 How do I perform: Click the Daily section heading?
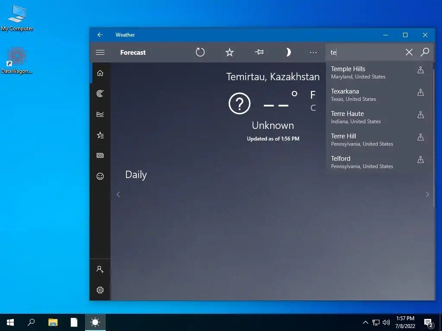point(136,175)
